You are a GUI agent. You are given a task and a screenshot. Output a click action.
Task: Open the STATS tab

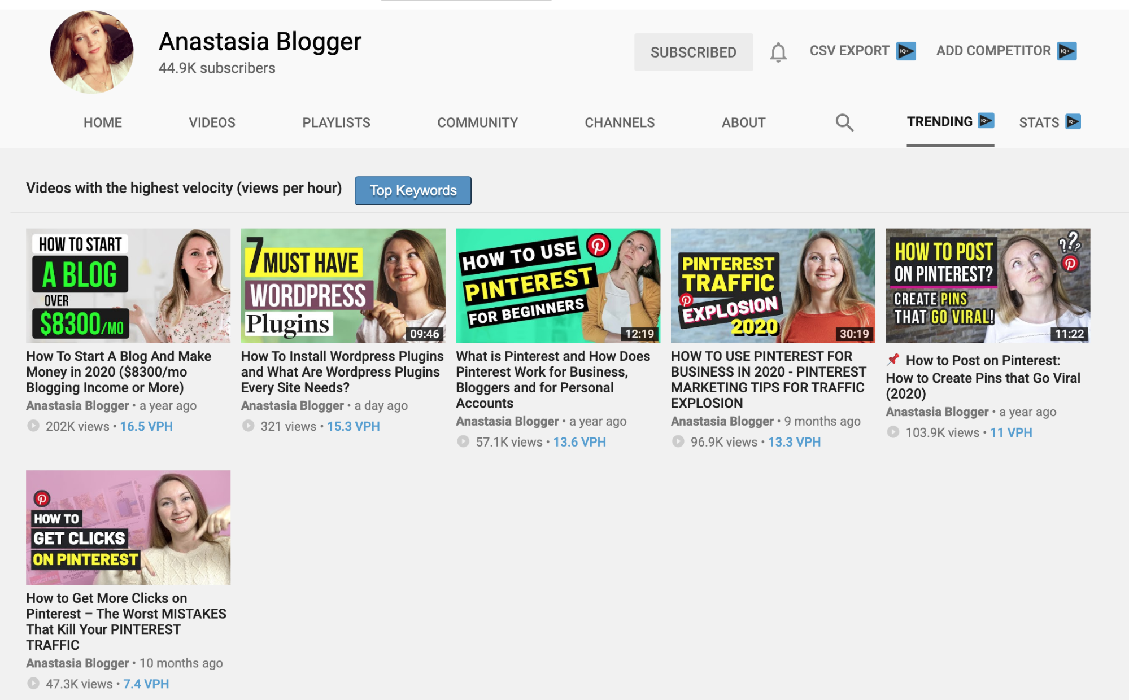1039,123
